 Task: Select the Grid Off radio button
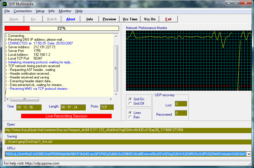coord(130,103)
